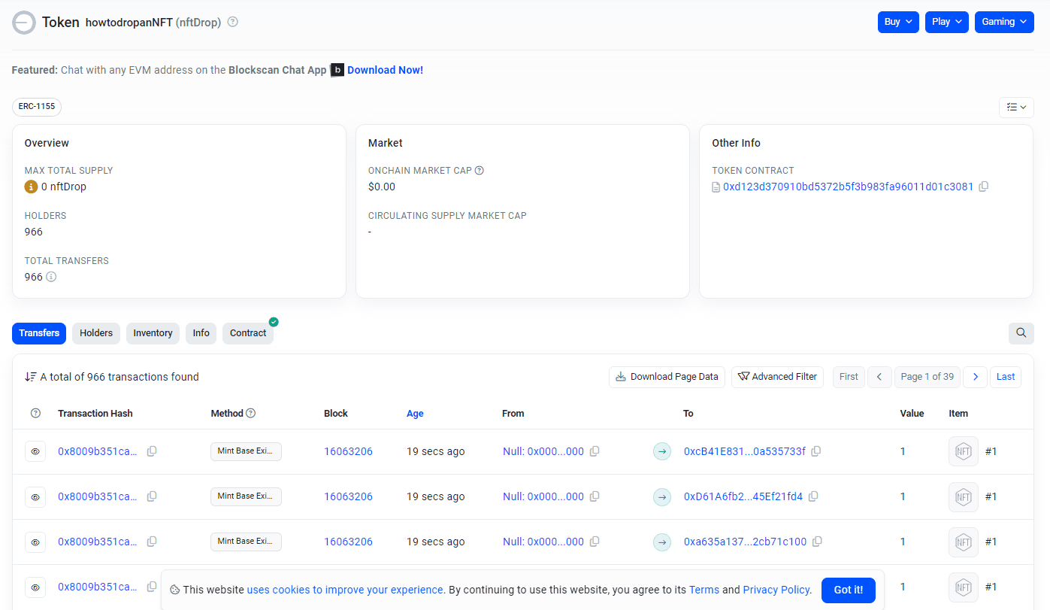Click the help icon next to the nftDrop token name
Viewport: 1050px width, 610px height.
(x=233, y=22)
